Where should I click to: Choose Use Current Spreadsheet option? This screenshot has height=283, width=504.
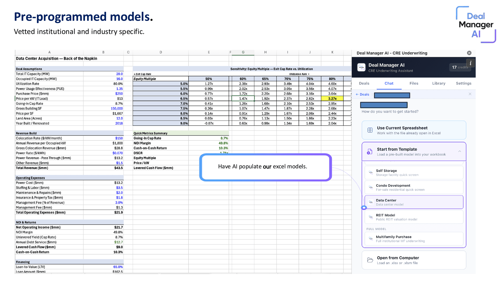414,130
